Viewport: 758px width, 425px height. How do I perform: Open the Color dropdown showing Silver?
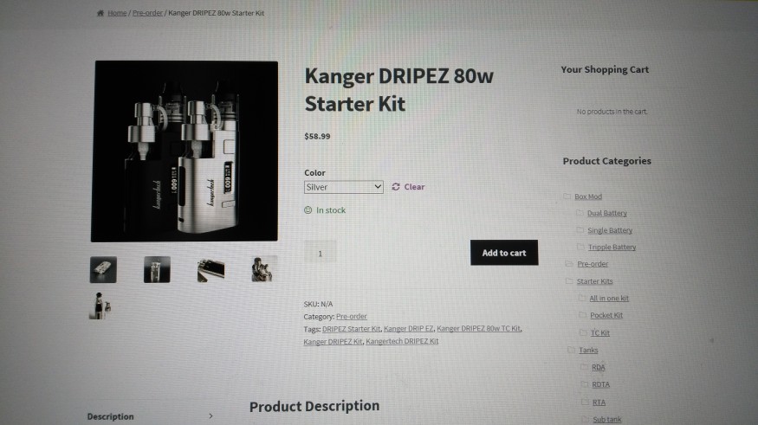point(344,187)
